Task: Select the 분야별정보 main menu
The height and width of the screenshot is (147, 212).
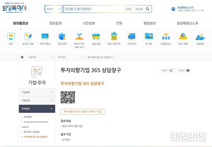Action: 21,23
